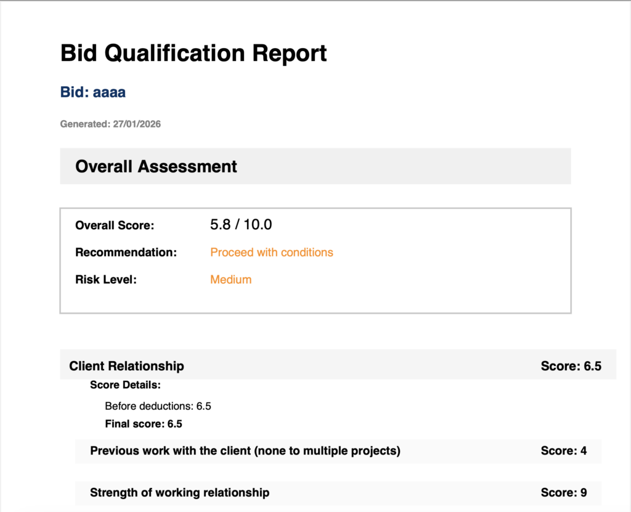This screenshot has height=512, width=631.
Task: Select the 'Risk Level:' label
Action: [105, 280]
